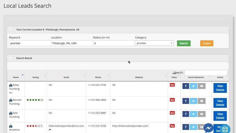Click into the Keyword input field

coord(30,43)
